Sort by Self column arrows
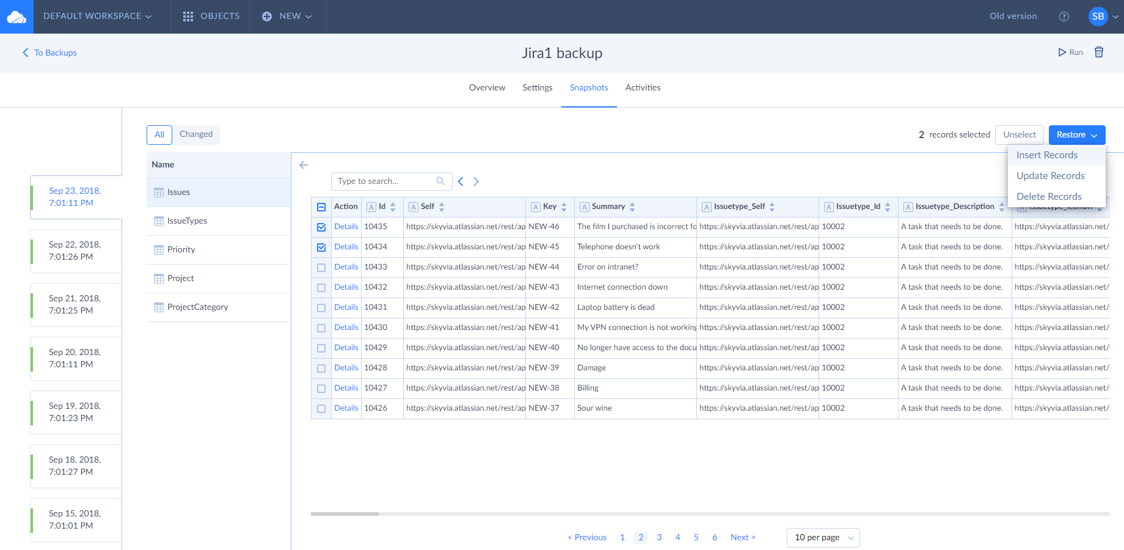The image size is (1124, 550). (442, 207)
